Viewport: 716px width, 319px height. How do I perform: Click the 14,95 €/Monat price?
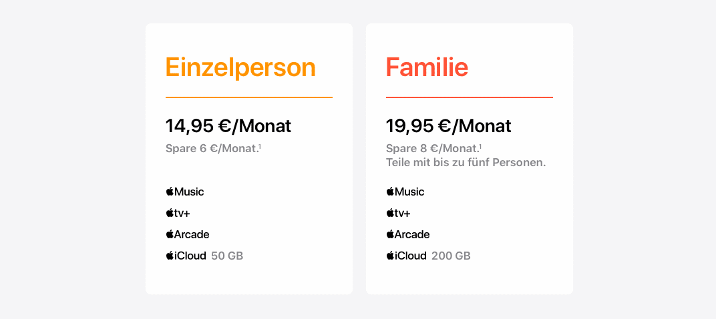point(228,126)
